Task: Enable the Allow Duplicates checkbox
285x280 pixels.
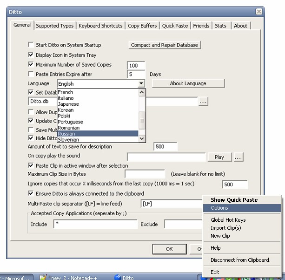Action: coord(31,112)
